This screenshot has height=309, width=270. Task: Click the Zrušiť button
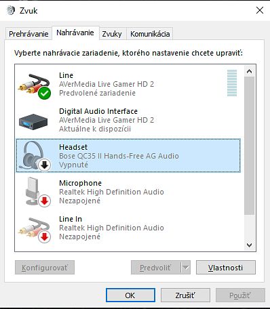[185, 295]
